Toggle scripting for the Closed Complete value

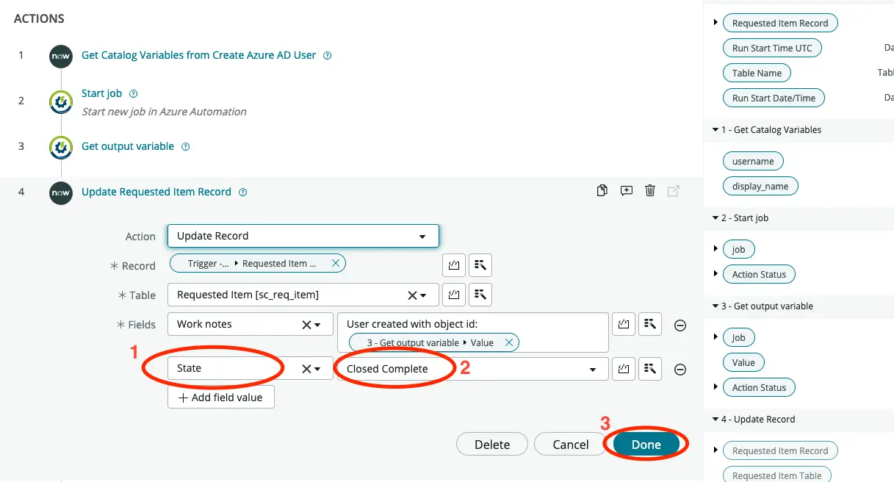(x=624, y=369)
